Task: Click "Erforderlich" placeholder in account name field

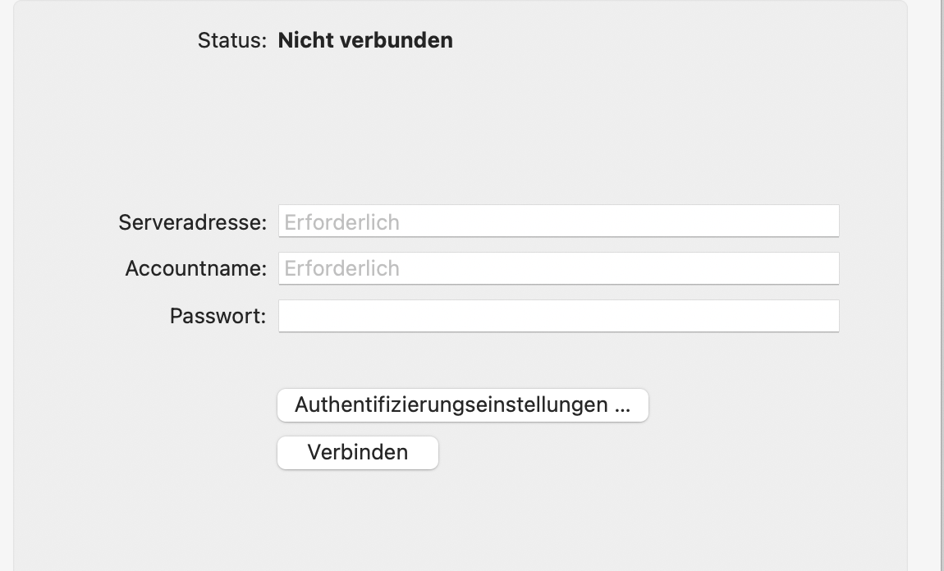Action: pos(341,268)
